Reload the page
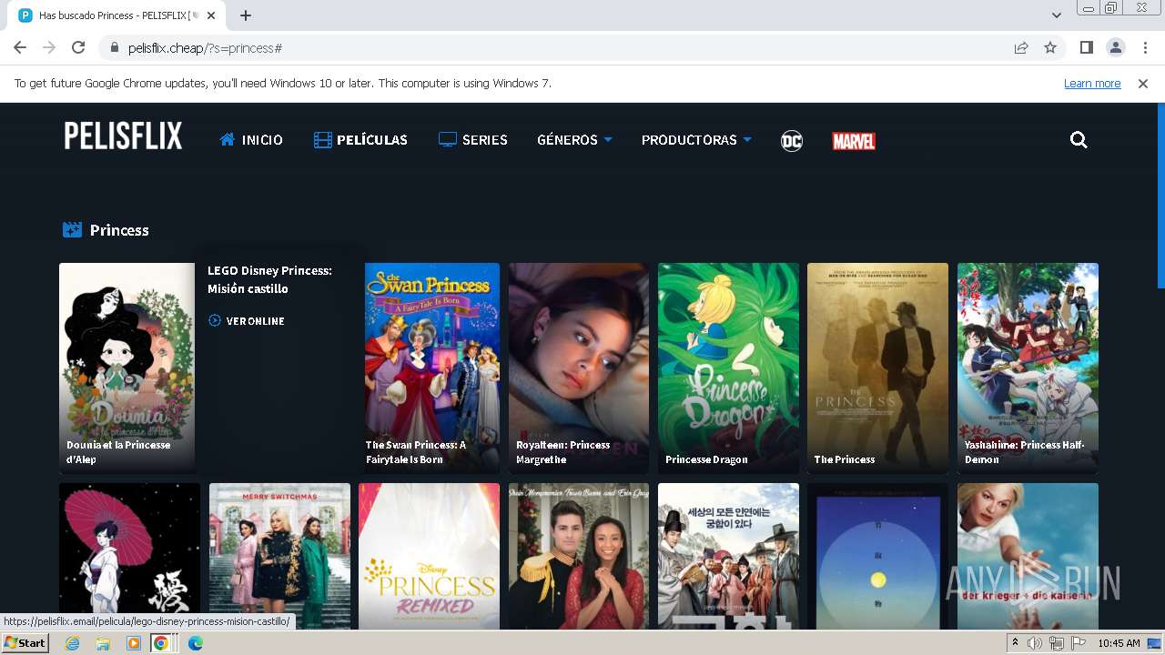Viewport: 1165px width, 655px height. point(78,47)
